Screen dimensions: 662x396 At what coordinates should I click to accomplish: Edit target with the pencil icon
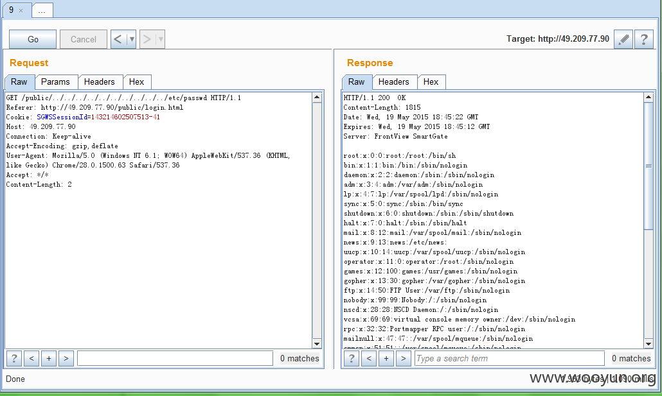click(623, 39)
